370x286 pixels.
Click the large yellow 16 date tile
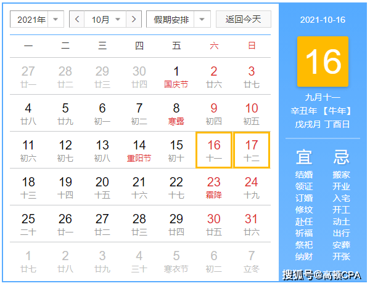pyautogui.click(x=323, y=62)
